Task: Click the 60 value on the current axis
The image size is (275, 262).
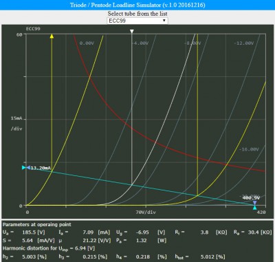Action: 19,34
